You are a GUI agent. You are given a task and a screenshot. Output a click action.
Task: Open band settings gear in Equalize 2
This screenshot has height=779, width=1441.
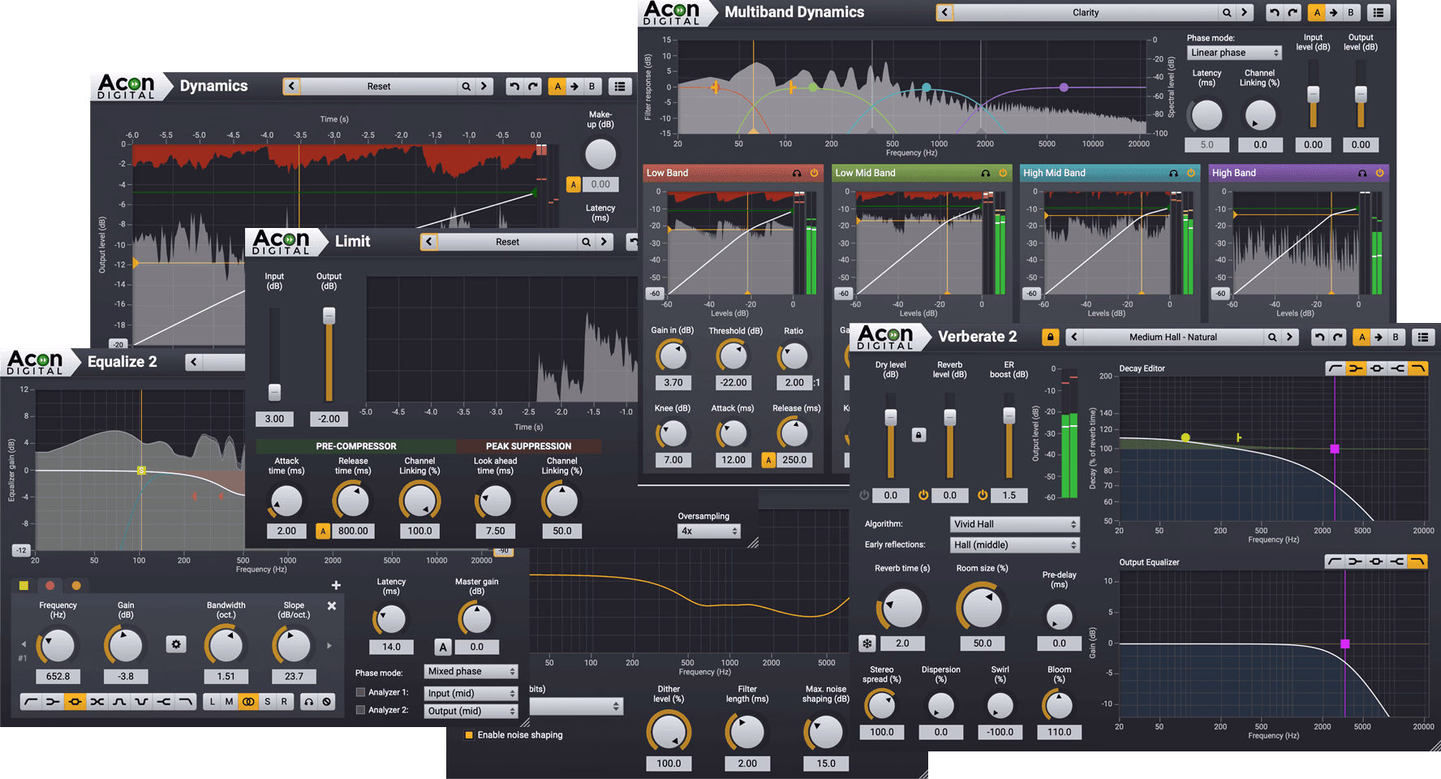[176, 644]
